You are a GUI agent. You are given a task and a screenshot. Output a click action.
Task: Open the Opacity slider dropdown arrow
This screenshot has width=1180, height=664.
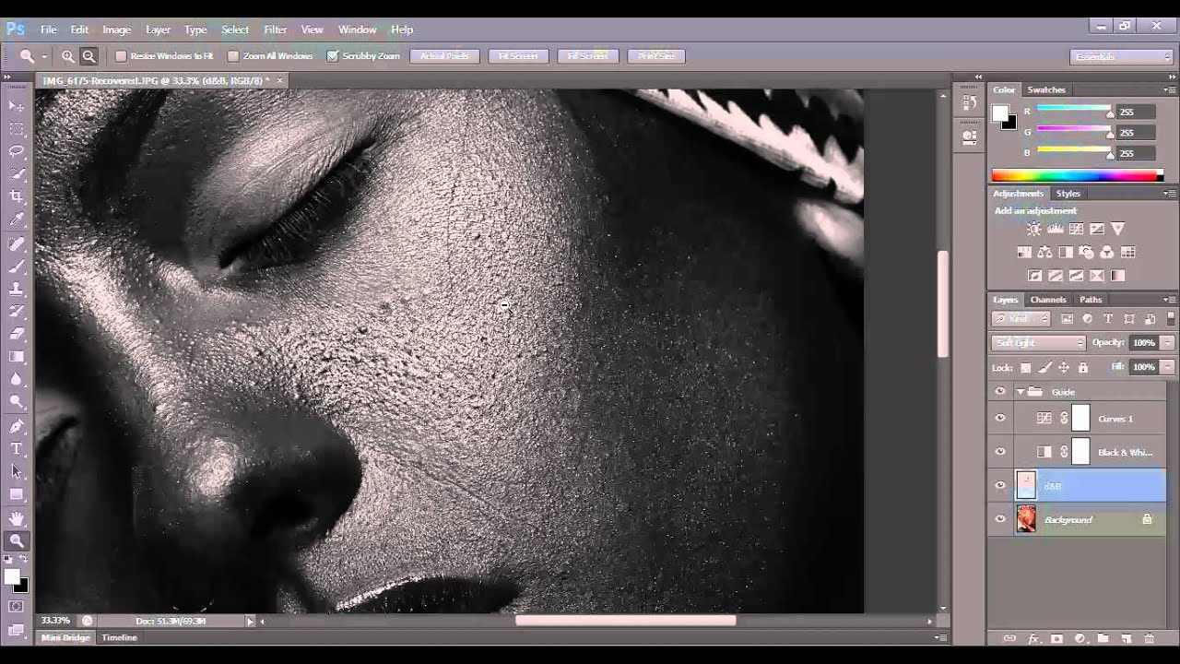tap(1168, 343)
